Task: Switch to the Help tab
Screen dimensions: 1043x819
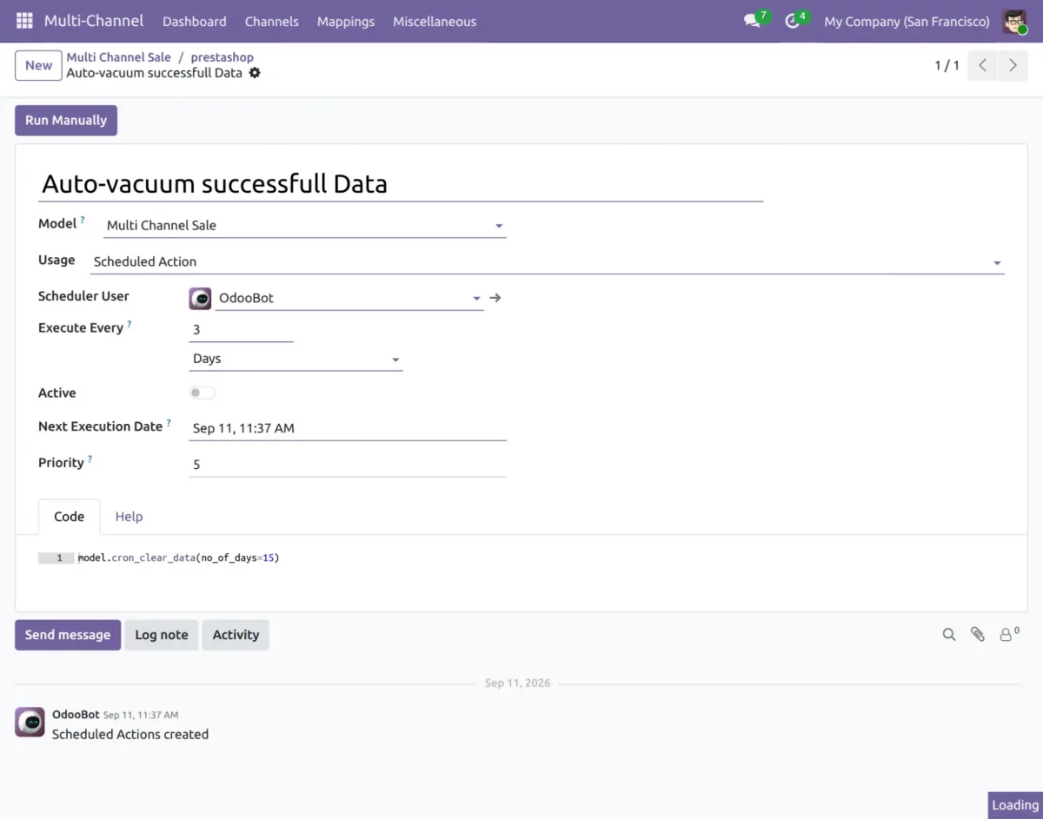Action: click(x=129, y=517)
